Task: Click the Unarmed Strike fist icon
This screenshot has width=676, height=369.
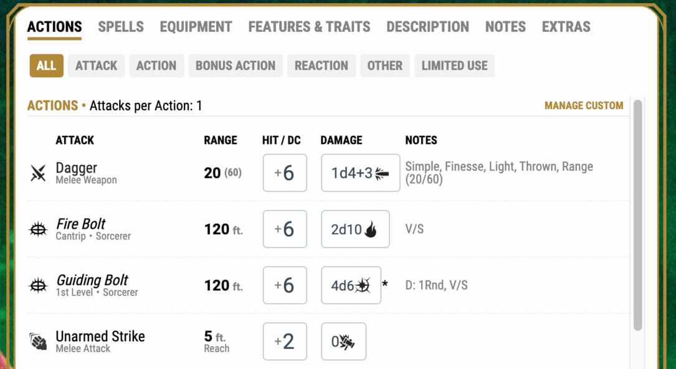Action: point(38,342)
